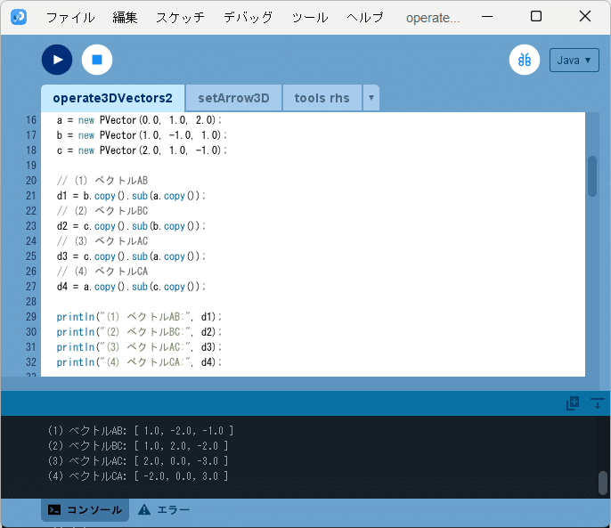The height and width of the screenshot is (528, 611).
Task: Copy console contents with the copy icon
Action: coord(573,403)
